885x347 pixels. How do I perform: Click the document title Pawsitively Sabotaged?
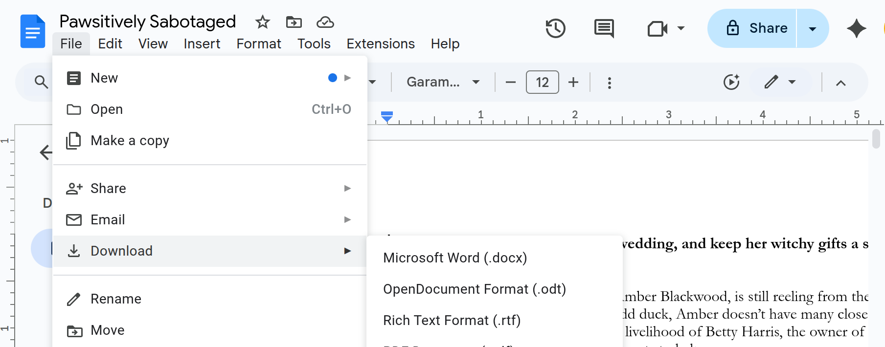click(x=148, y=22)
